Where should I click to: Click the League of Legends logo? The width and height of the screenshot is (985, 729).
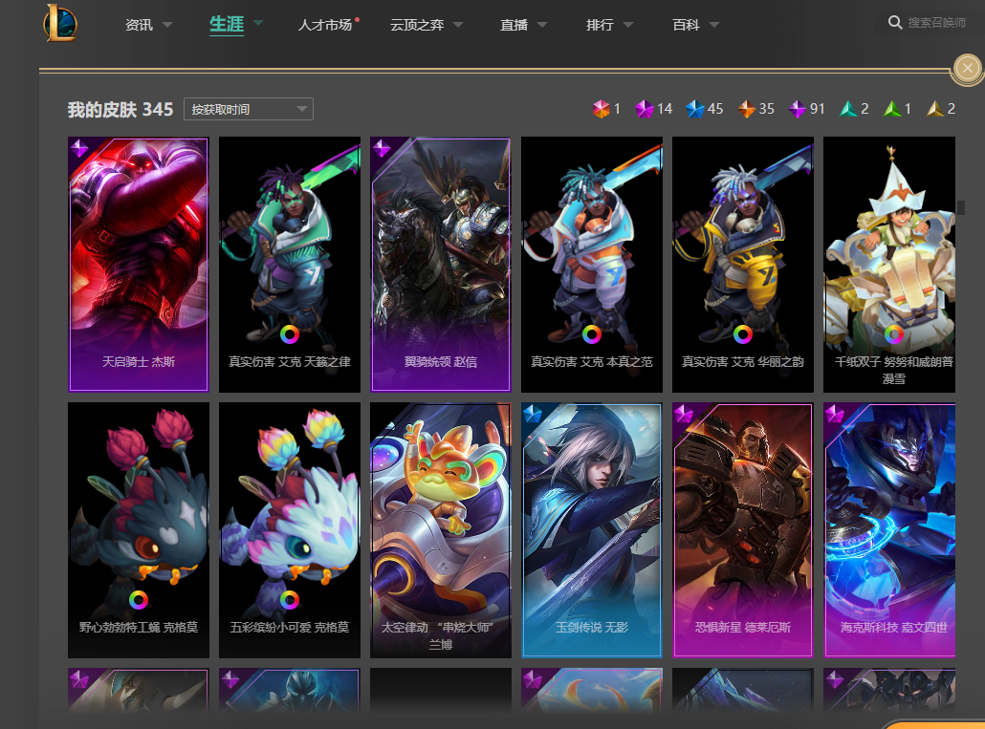click(x=60, y=23)
